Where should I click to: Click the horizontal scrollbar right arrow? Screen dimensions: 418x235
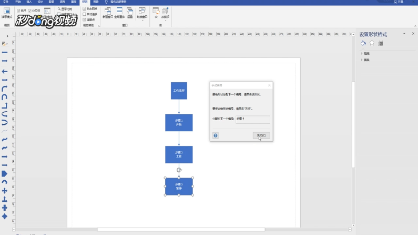point(350,229)
